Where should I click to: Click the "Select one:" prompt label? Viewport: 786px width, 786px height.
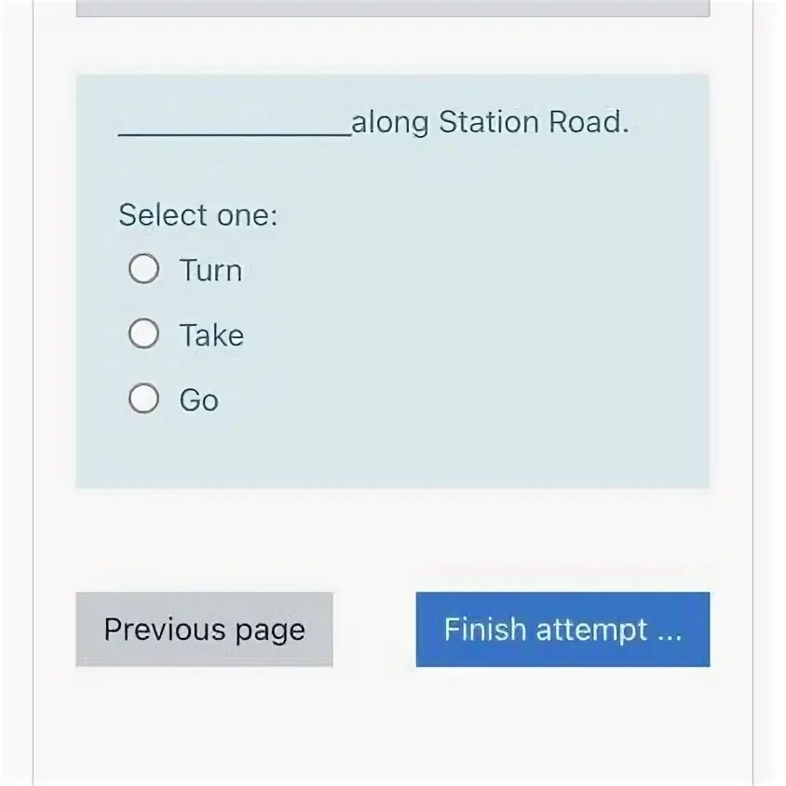coord(198,215)
